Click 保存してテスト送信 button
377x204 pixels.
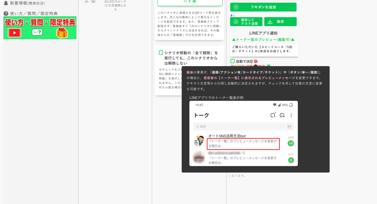pos(246,22)
